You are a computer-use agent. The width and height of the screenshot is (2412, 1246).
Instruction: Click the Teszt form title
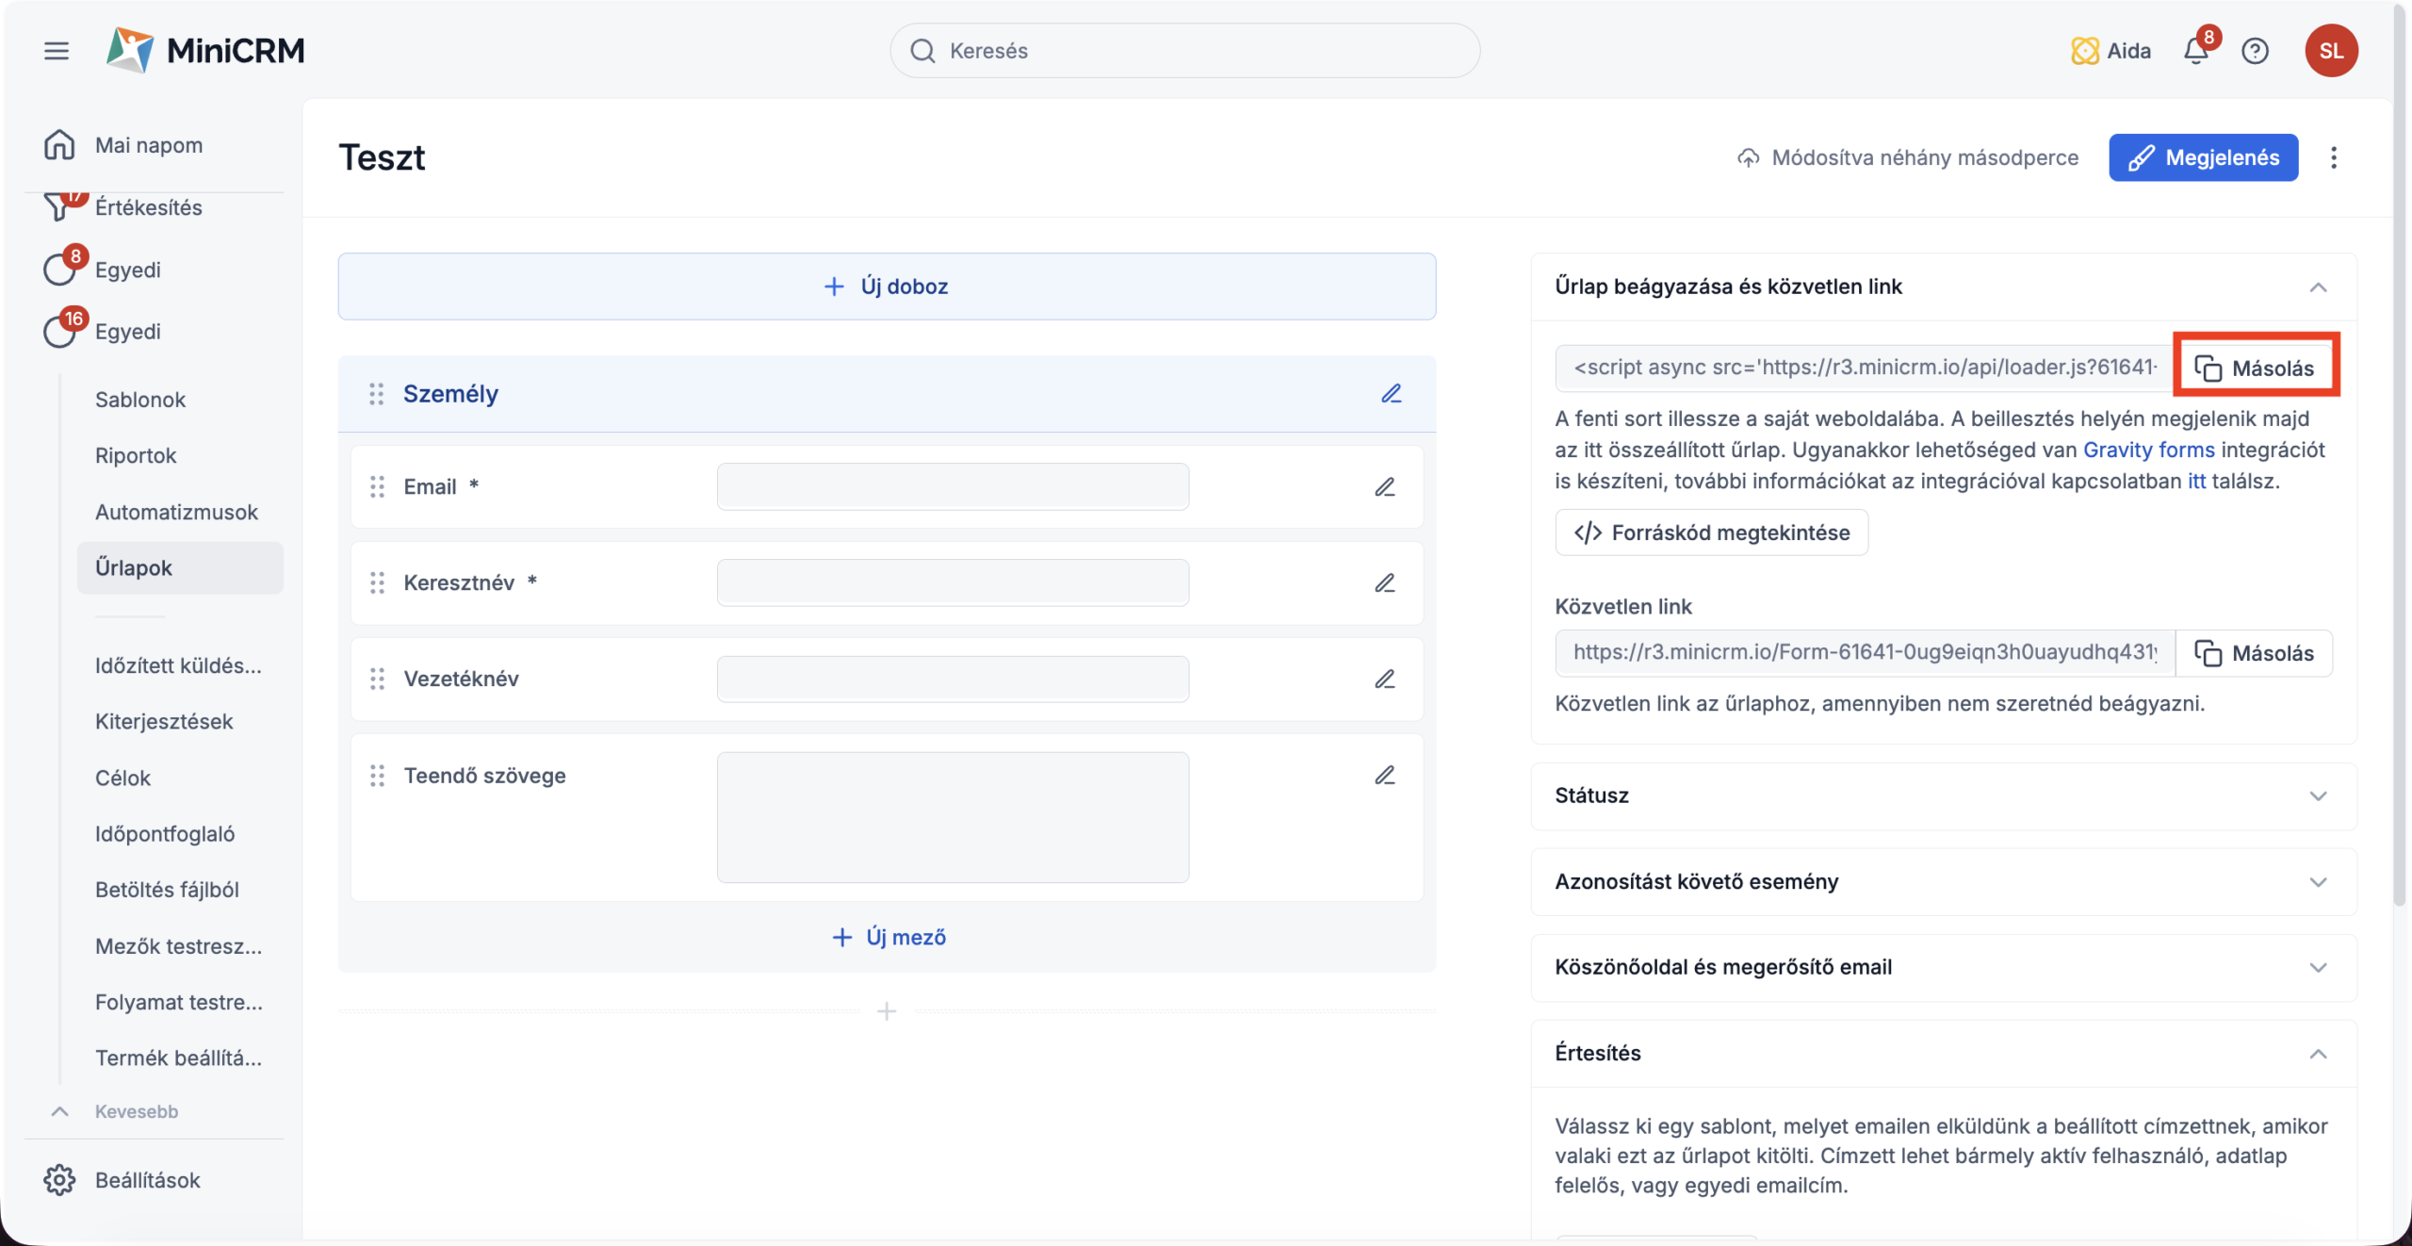(x=382, y=157)
